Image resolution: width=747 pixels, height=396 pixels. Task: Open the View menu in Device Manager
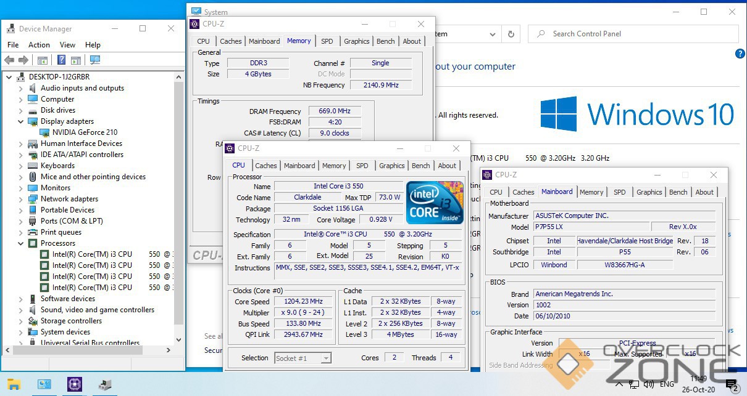pos(67,45)
